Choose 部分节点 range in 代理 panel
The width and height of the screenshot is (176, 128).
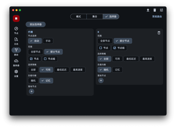click(x=53, y=52)
